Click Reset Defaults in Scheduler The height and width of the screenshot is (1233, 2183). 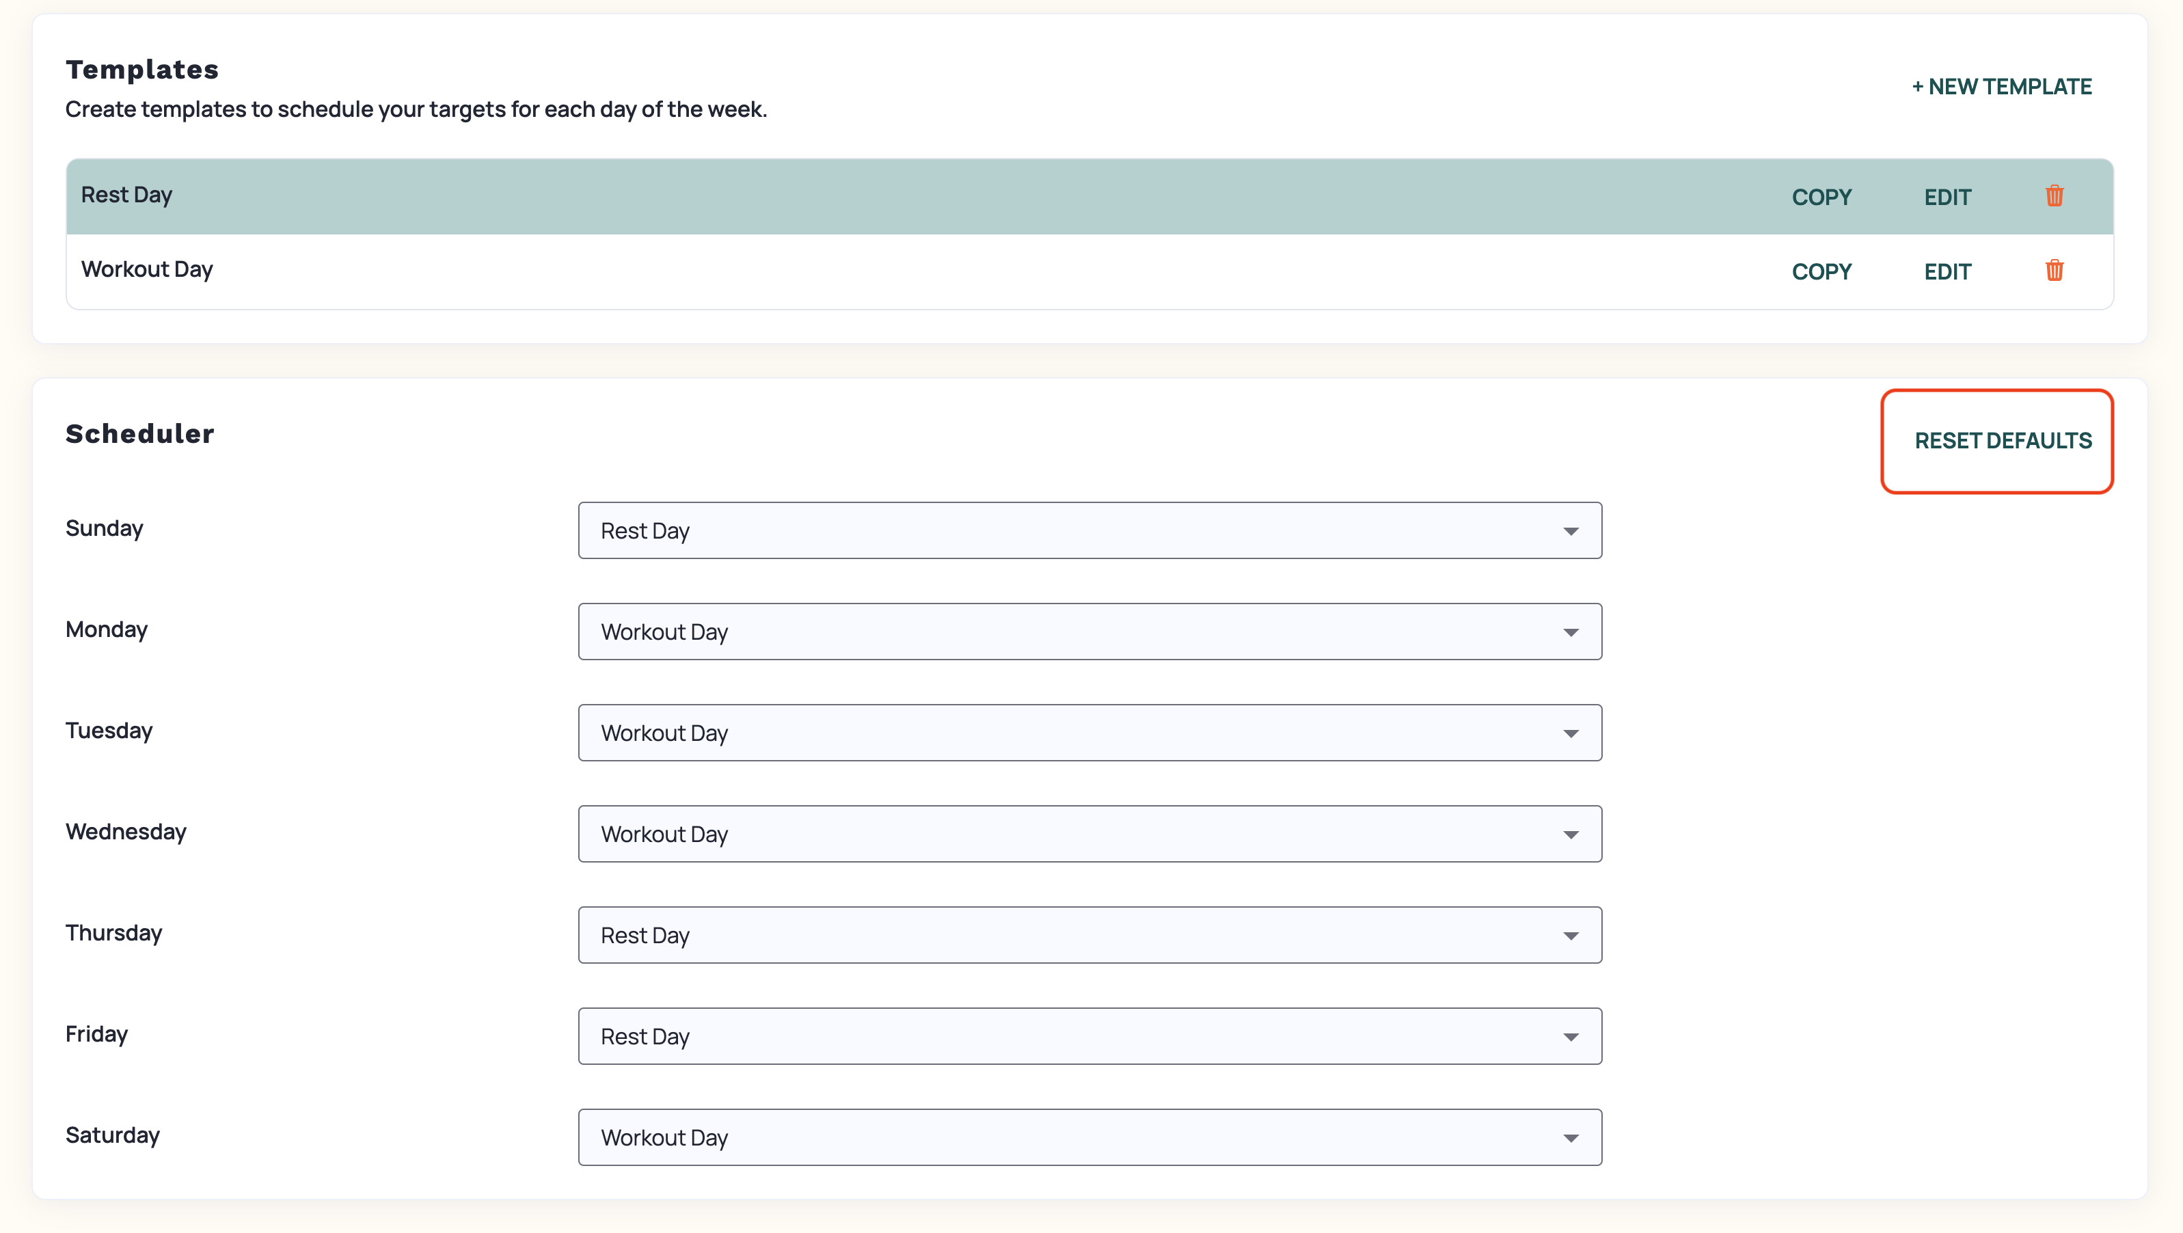point(2003,441)
